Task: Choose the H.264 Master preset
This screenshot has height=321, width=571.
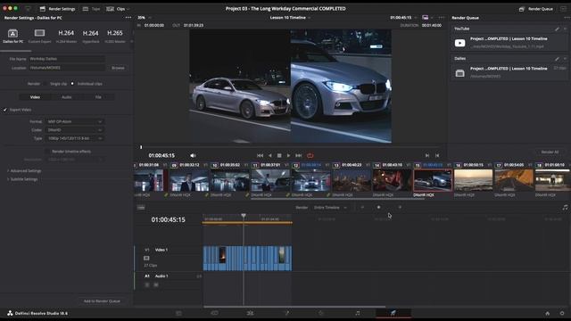Action: click(x=66, y=37)
